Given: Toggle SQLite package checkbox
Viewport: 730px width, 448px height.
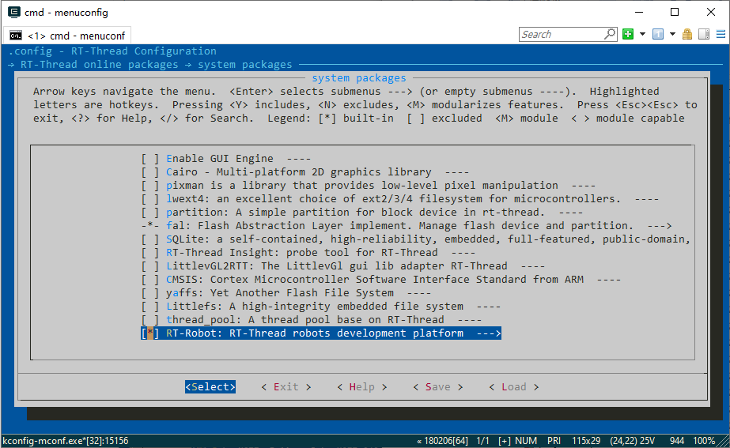Looking at the screenshot, I should click(x=150, y=239).
